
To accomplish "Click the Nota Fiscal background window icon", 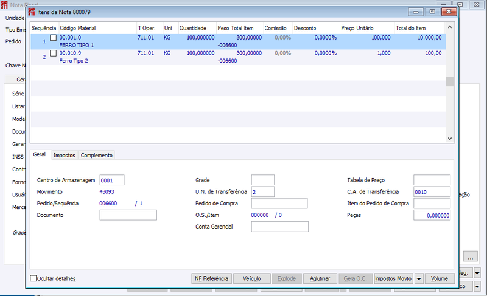I will 4,5.
